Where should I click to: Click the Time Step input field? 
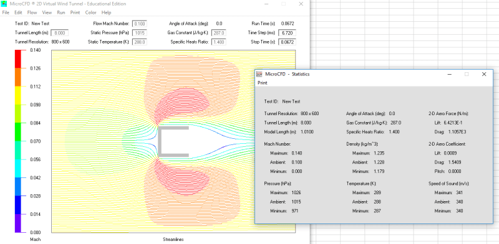pos(287,33)
